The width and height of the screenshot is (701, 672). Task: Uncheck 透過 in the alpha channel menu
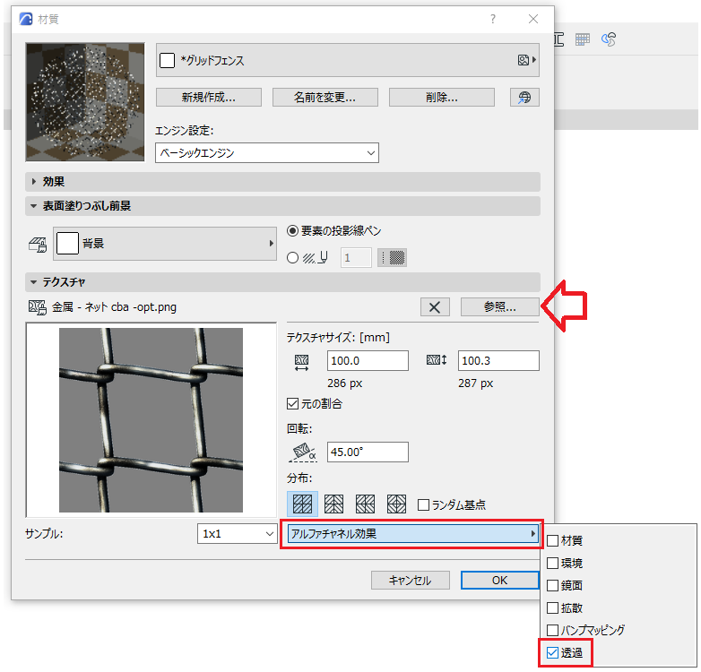552,653
